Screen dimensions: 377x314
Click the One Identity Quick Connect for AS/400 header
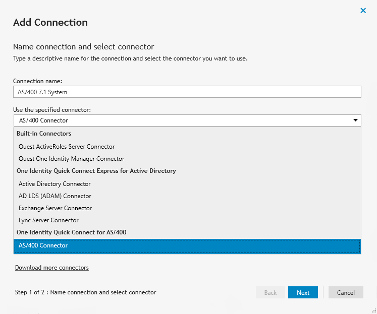pos(71,232)
